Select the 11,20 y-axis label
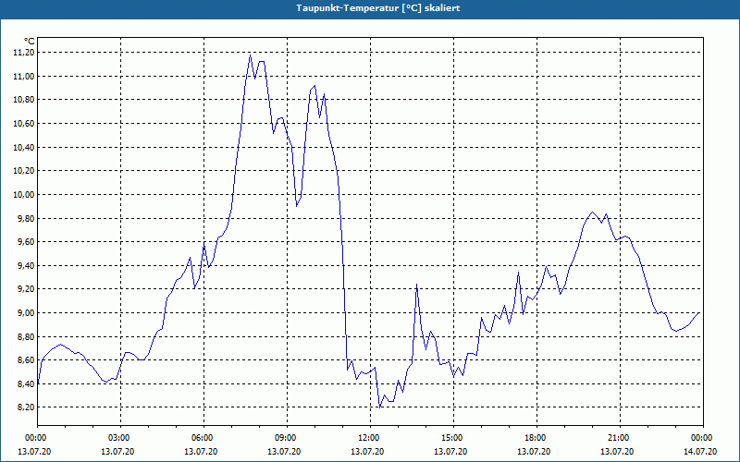This screenshot has height=462, width=740. pos(24,53)
